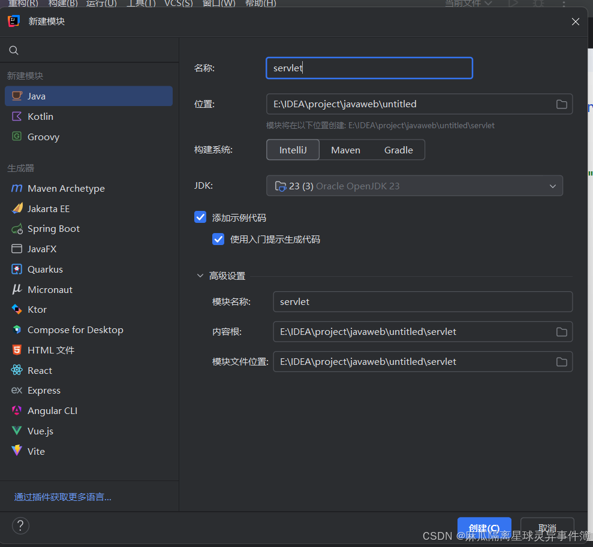This screenshot has height=547, width=593.
Task: Browse folder for 模块文件位置 field
Action: (x=562, y=362)
